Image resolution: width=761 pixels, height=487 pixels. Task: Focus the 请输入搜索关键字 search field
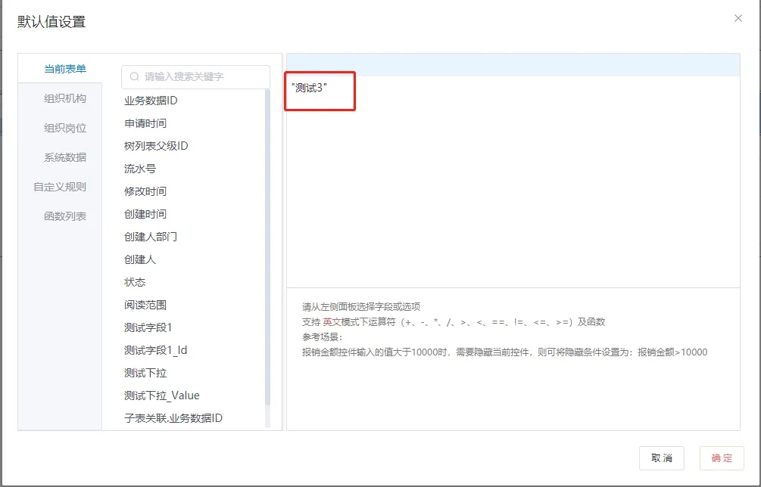(x=201, y=76)
